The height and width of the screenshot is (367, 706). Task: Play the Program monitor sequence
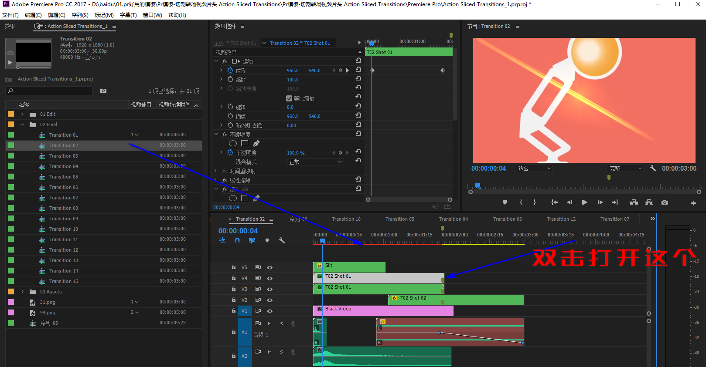tap(584, 202)
